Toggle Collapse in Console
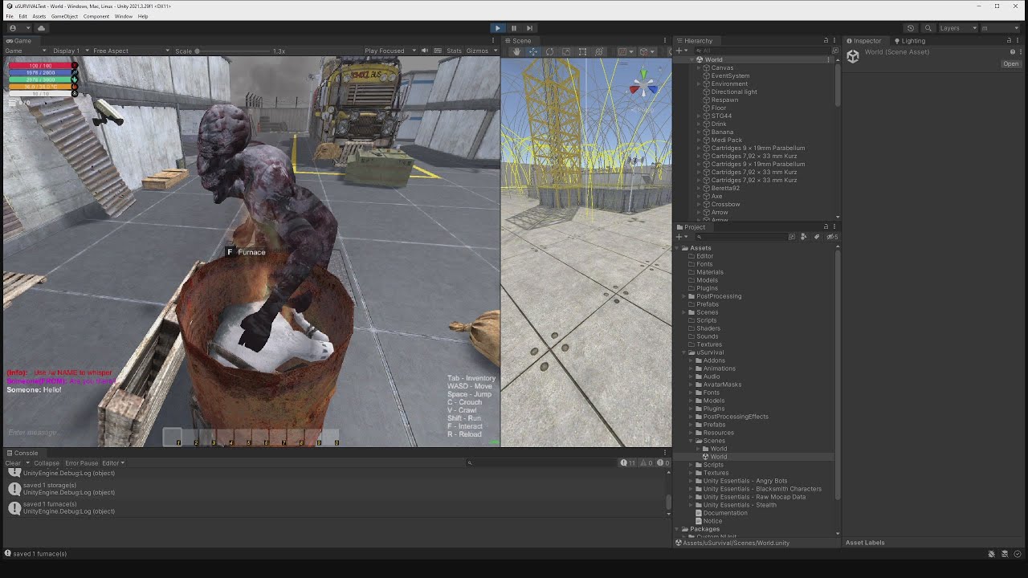The height and width of the screenshot is (578, 1028). pos(47,463)
